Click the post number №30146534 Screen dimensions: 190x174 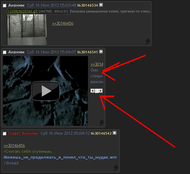[88, 6]
